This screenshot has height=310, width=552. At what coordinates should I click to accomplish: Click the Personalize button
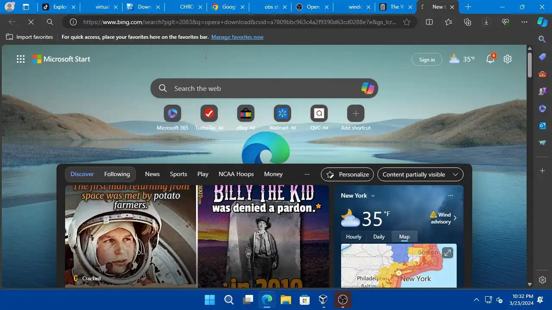347,174
